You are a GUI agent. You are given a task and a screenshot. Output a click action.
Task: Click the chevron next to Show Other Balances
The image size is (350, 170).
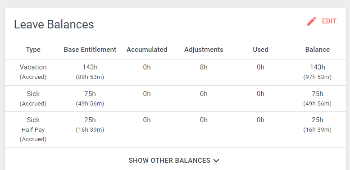tap(216, 161)
